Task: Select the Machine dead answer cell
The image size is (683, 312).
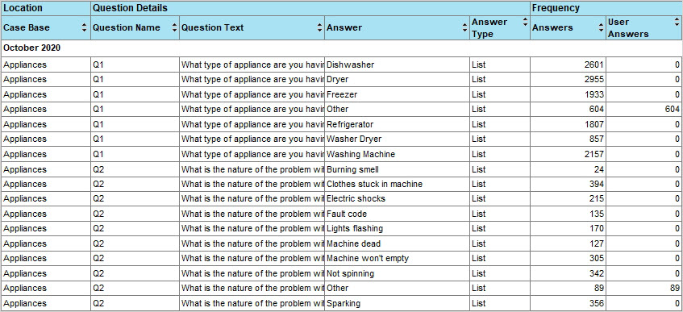Action: pyautogui.click(x=397, y=243)
